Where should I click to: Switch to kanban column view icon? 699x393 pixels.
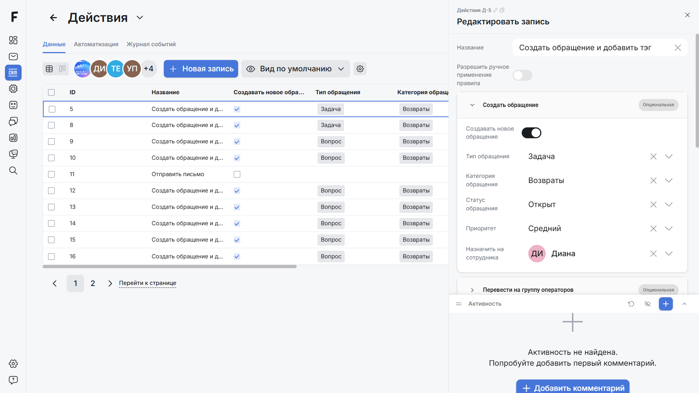pos(62,69)
